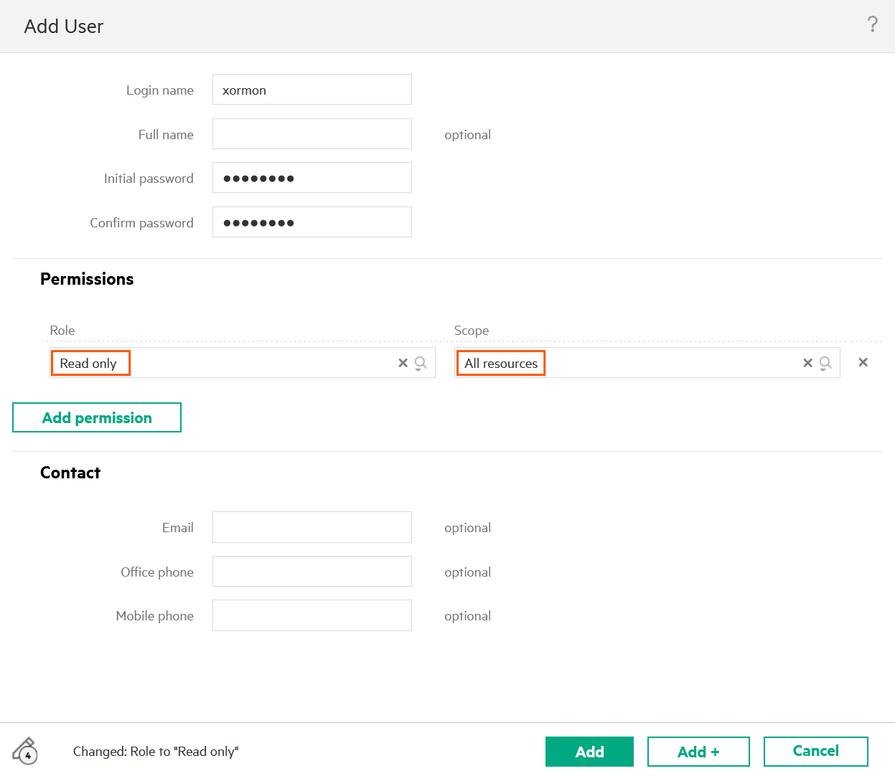Image resolution: width=895 pixels, height=776 pixels.
Task: Focus the Office phone input
Action: point(311,572)
